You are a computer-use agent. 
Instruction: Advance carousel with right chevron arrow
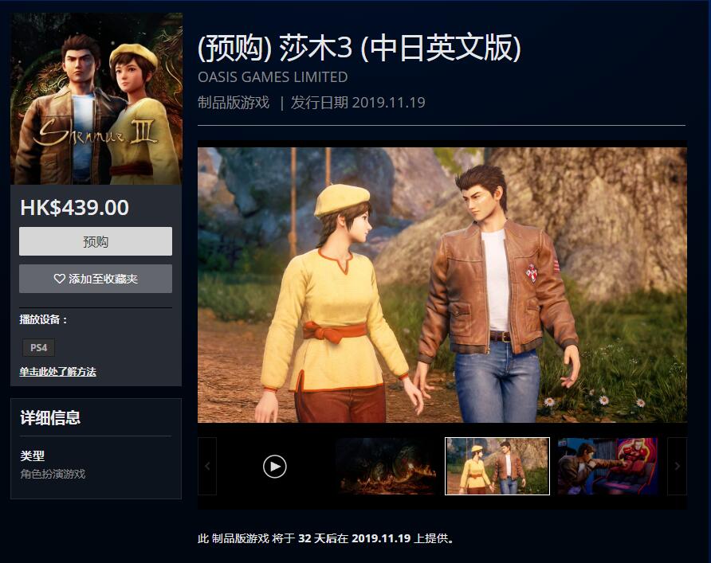click(x=677, y=466)
